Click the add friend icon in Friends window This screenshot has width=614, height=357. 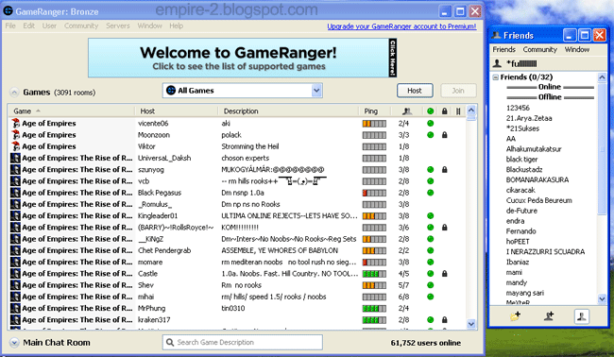pyautogui.click(x=549, y=315)
